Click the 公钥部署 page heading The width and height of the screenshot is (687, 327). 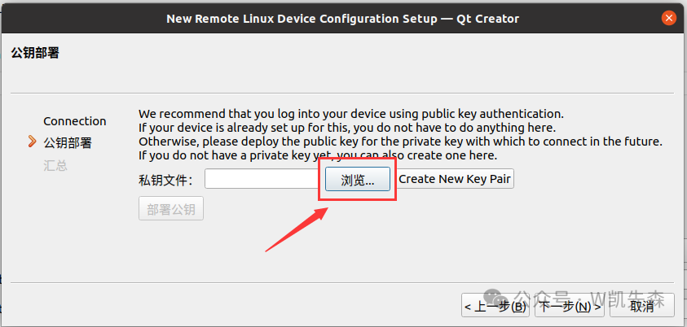(35, 54)
